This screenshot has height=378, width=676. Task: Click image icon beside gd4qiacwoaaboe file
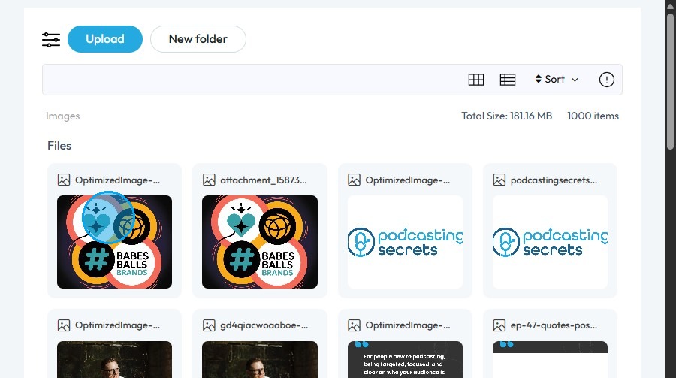(209, 325)
